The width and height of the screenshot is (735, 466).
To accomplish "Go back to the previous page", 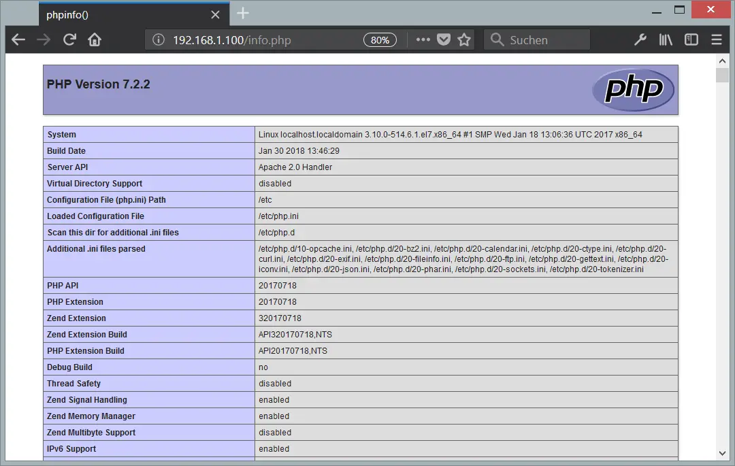I will [18, 40].
